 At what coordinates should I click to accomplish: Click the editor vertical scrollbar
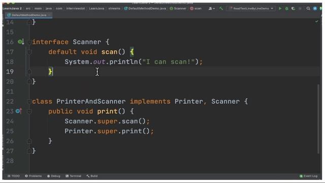[x=318, y=119]
